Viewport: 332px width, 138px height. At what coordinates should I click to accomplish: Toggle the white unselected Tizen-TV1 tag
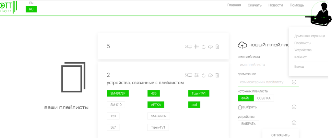pyautogui.click(x=158, y=127)
